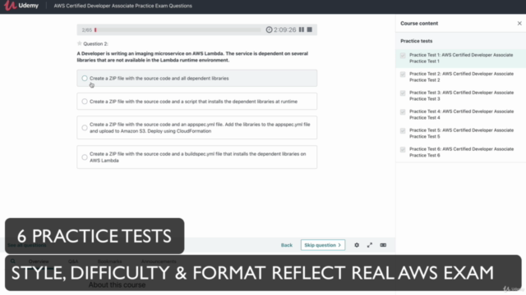Select the appspec.yml answer option
The height and width of the screenshot is (295, 526).
[197, 128]
